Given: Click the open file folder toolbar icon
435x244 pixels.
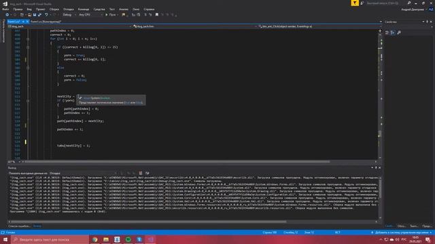Looking at the screenshot, I should pyautogui.click(x=29, y=15).
